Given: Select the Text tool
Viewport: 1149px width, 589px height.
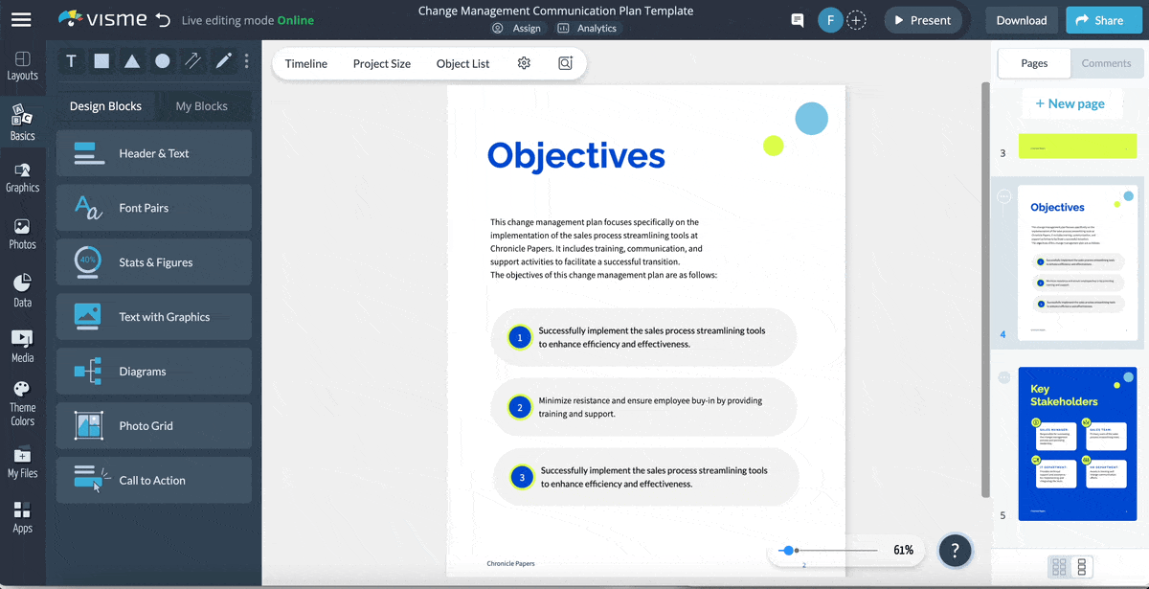Looking at the screenshot, I should [x=71, y=60].
